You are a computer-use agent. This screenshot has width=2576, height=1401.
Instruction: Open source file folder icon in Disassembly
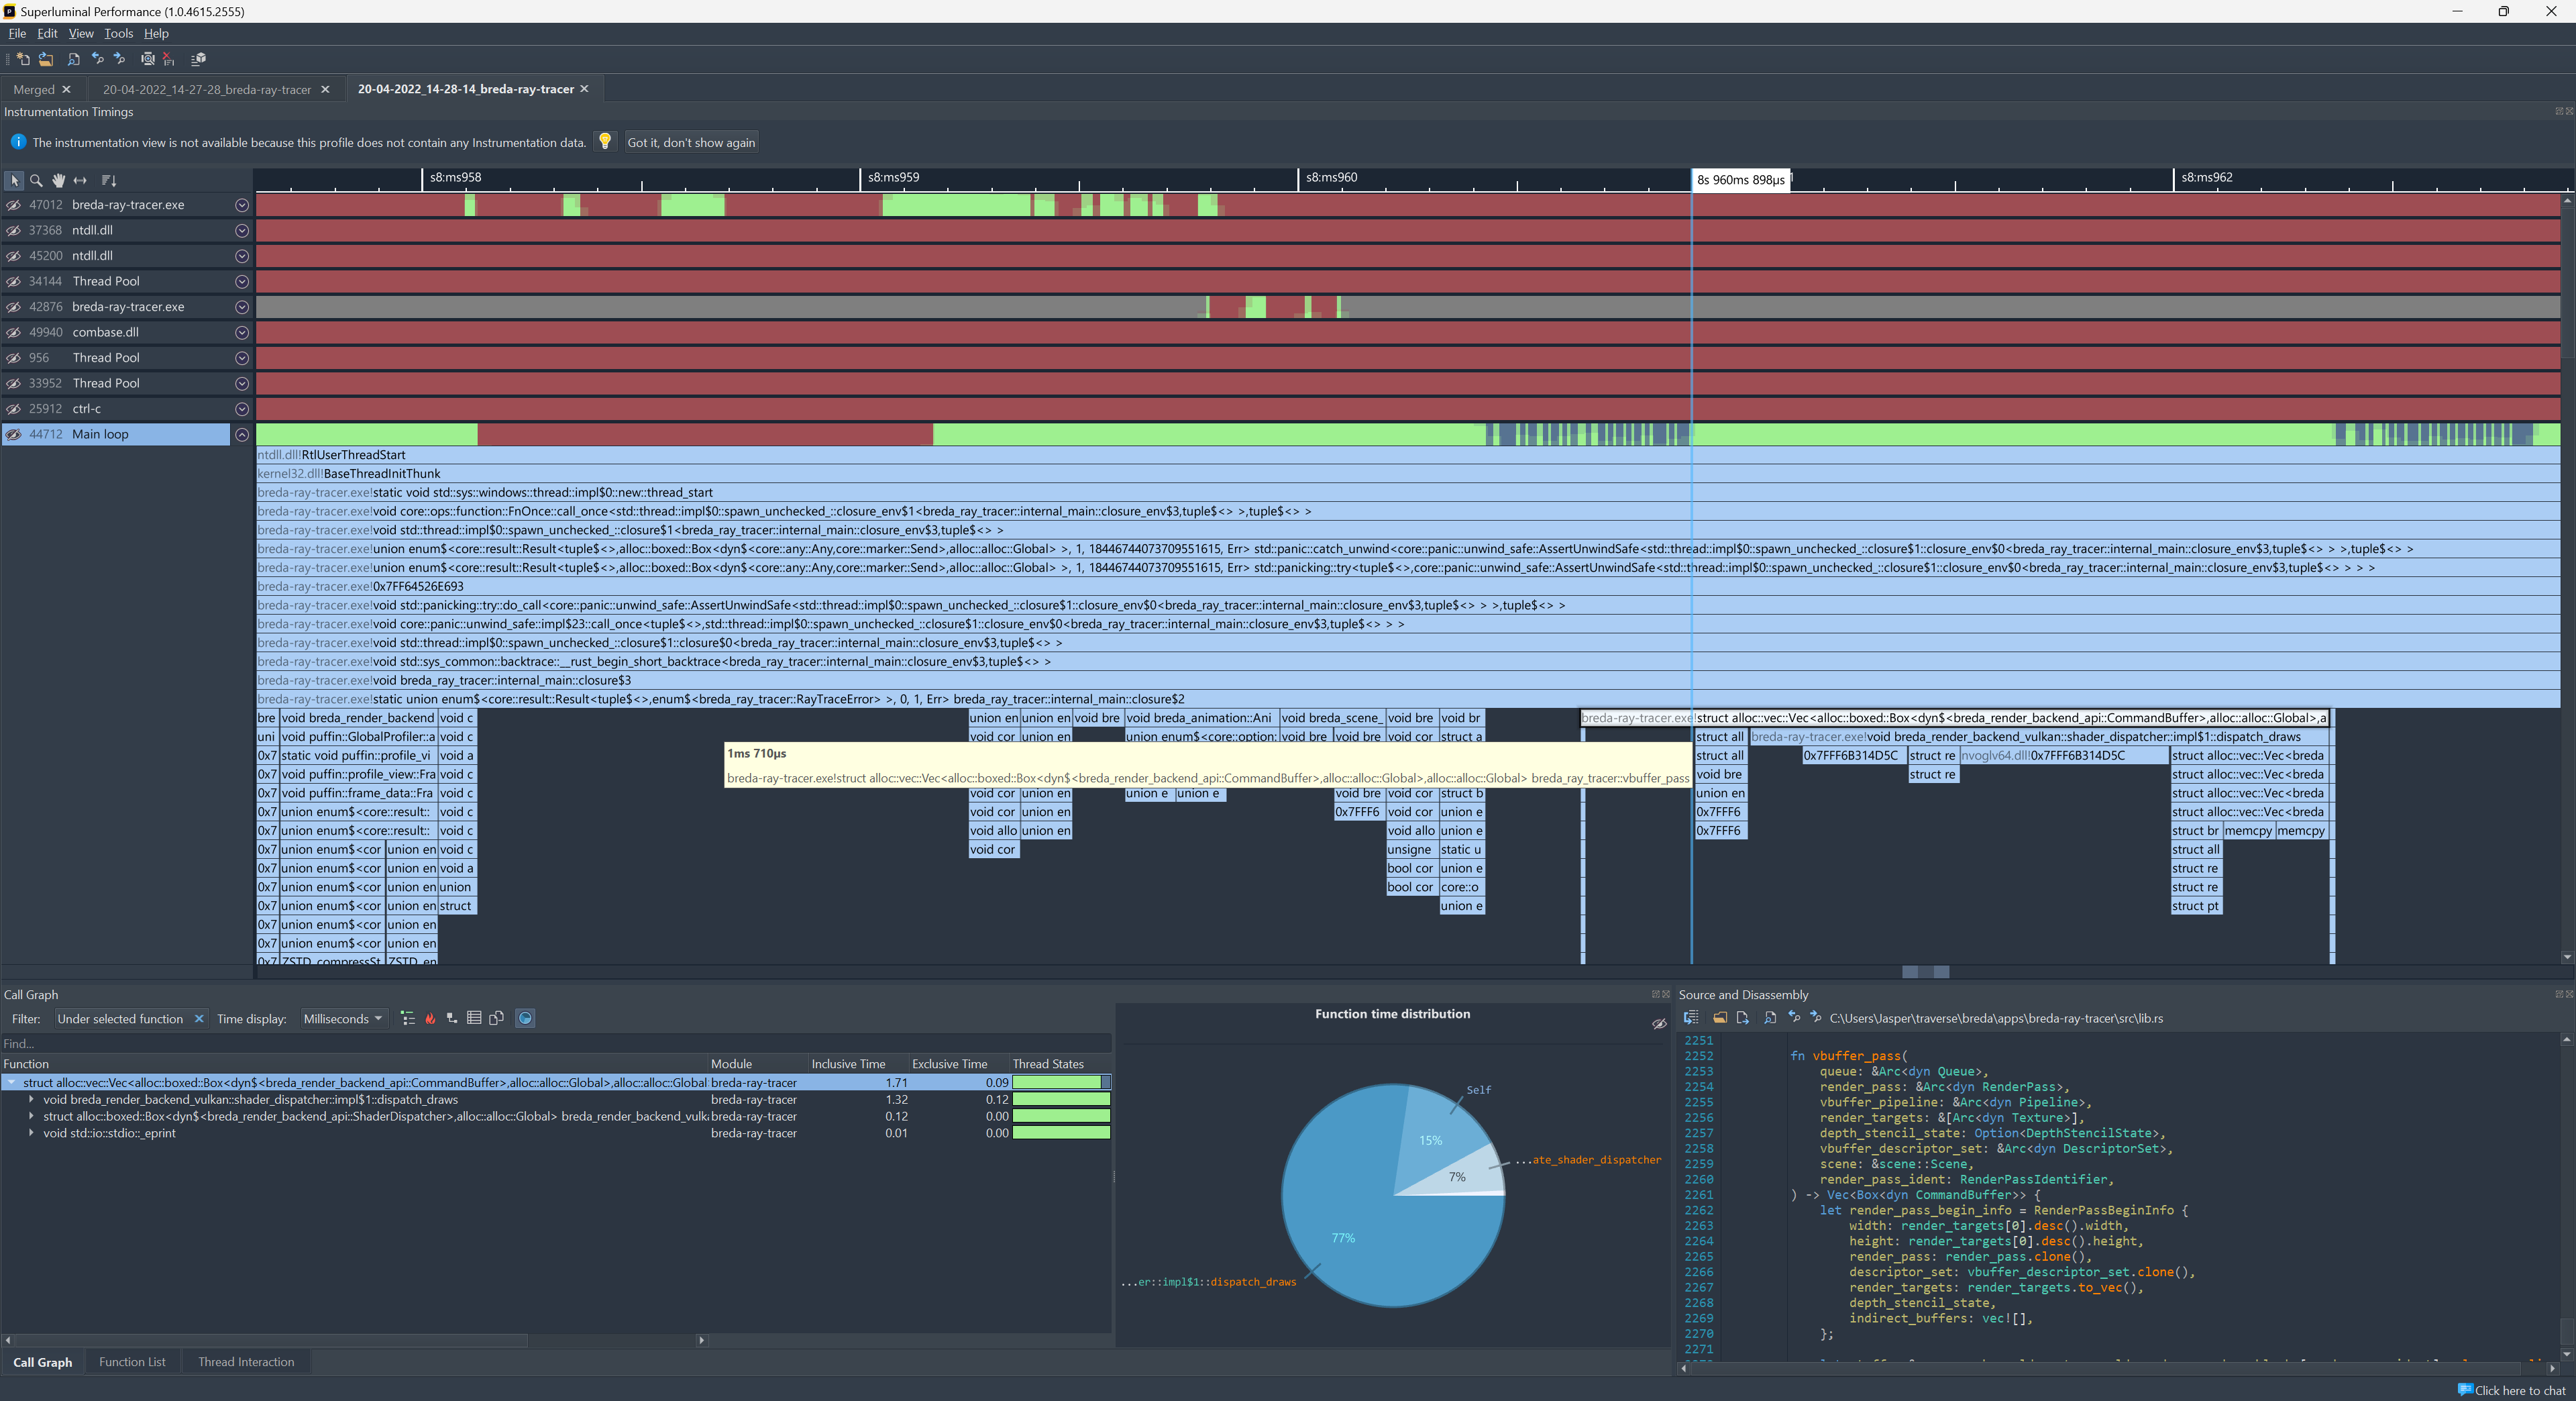(x=1720, y=1018)
